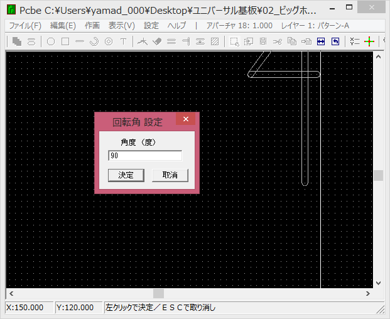
Task: Click the hatch fill tool icon
Action: pyautogui.click(x=215, y=41)
